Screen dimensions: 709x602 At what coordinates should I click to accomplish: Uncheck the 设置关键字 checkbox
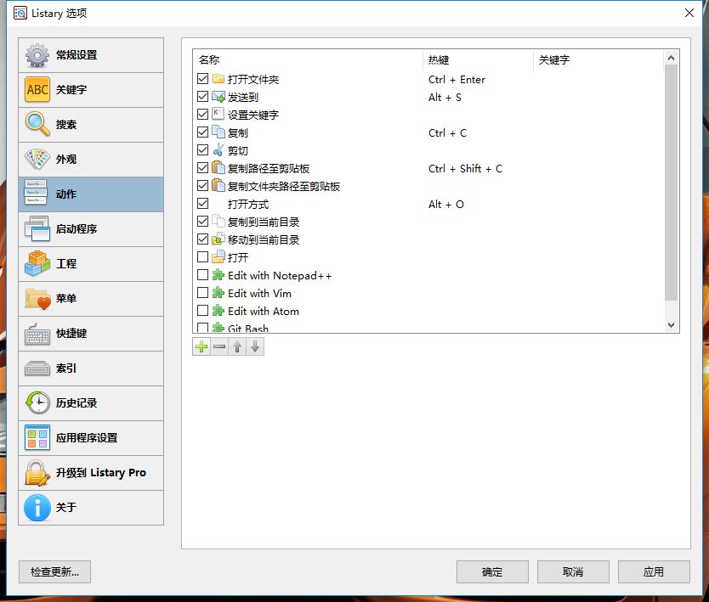coord(202,115)
